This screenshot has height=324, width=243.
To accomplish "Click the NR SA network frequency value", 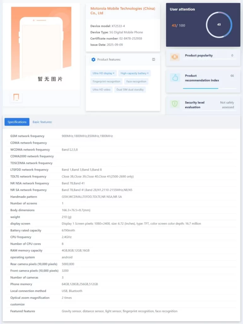I will tap(97, 190).
